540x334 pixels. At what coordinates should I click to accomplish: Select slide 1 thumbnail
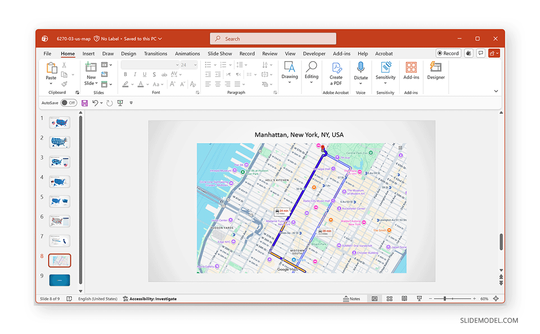tap(59, 123)
